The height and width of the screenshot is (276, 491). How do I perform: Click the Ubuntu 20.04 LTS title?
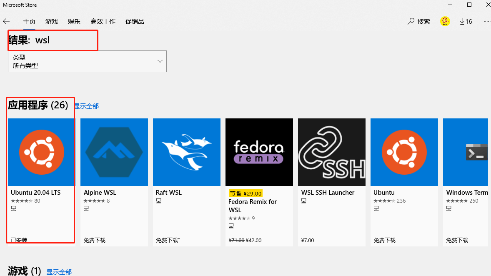point(36,193)
